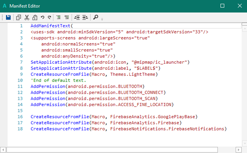Click the BLUETOOTH_SCAN permission line
The width and height of the screenshot is (247, 153).
(x=94, y=99)
